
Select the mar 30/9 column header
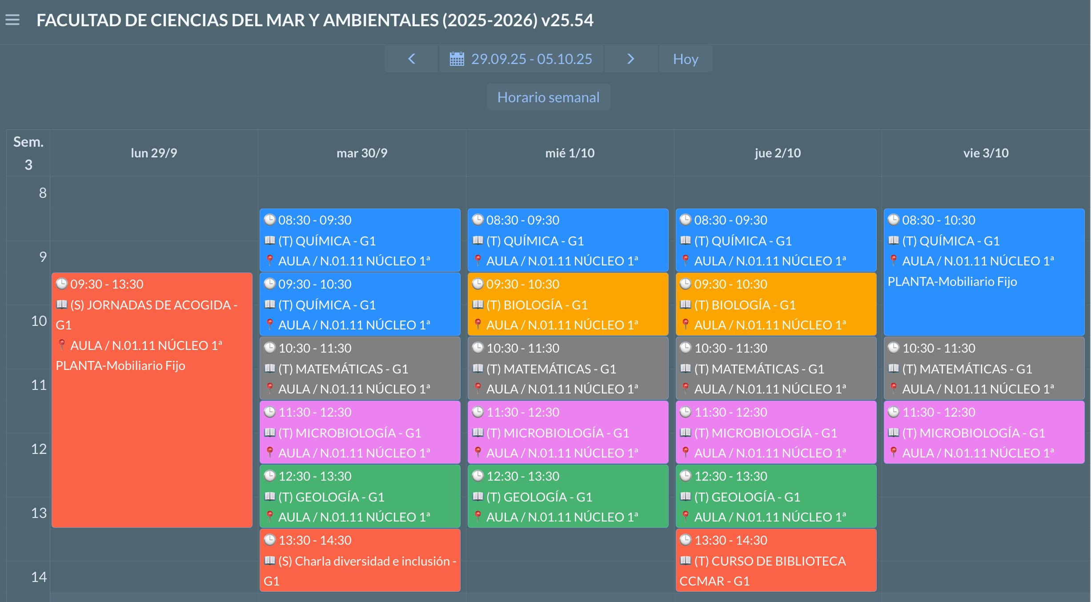pyautogui.click(x=361, y=153)
